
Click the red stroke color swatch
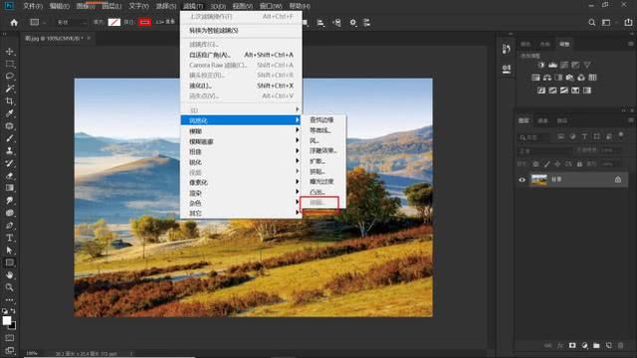(144, 22)
